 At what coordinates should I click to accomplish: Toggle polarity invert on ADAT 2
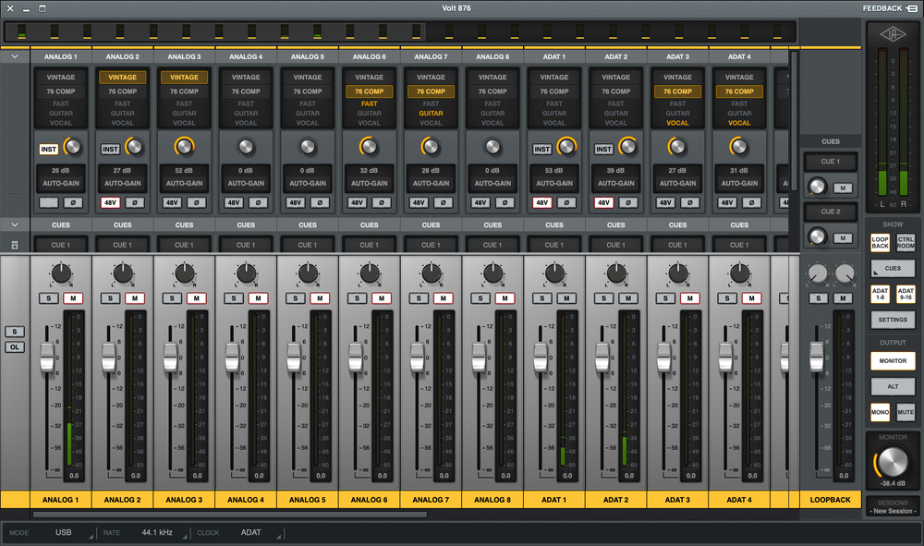pos(628,202)
